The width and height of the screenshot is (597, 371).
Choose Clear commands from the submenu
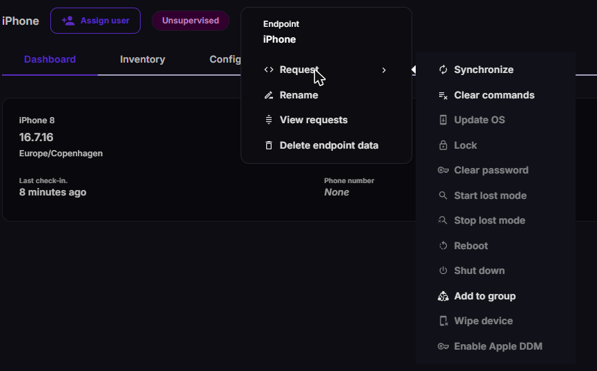(496, 96)
